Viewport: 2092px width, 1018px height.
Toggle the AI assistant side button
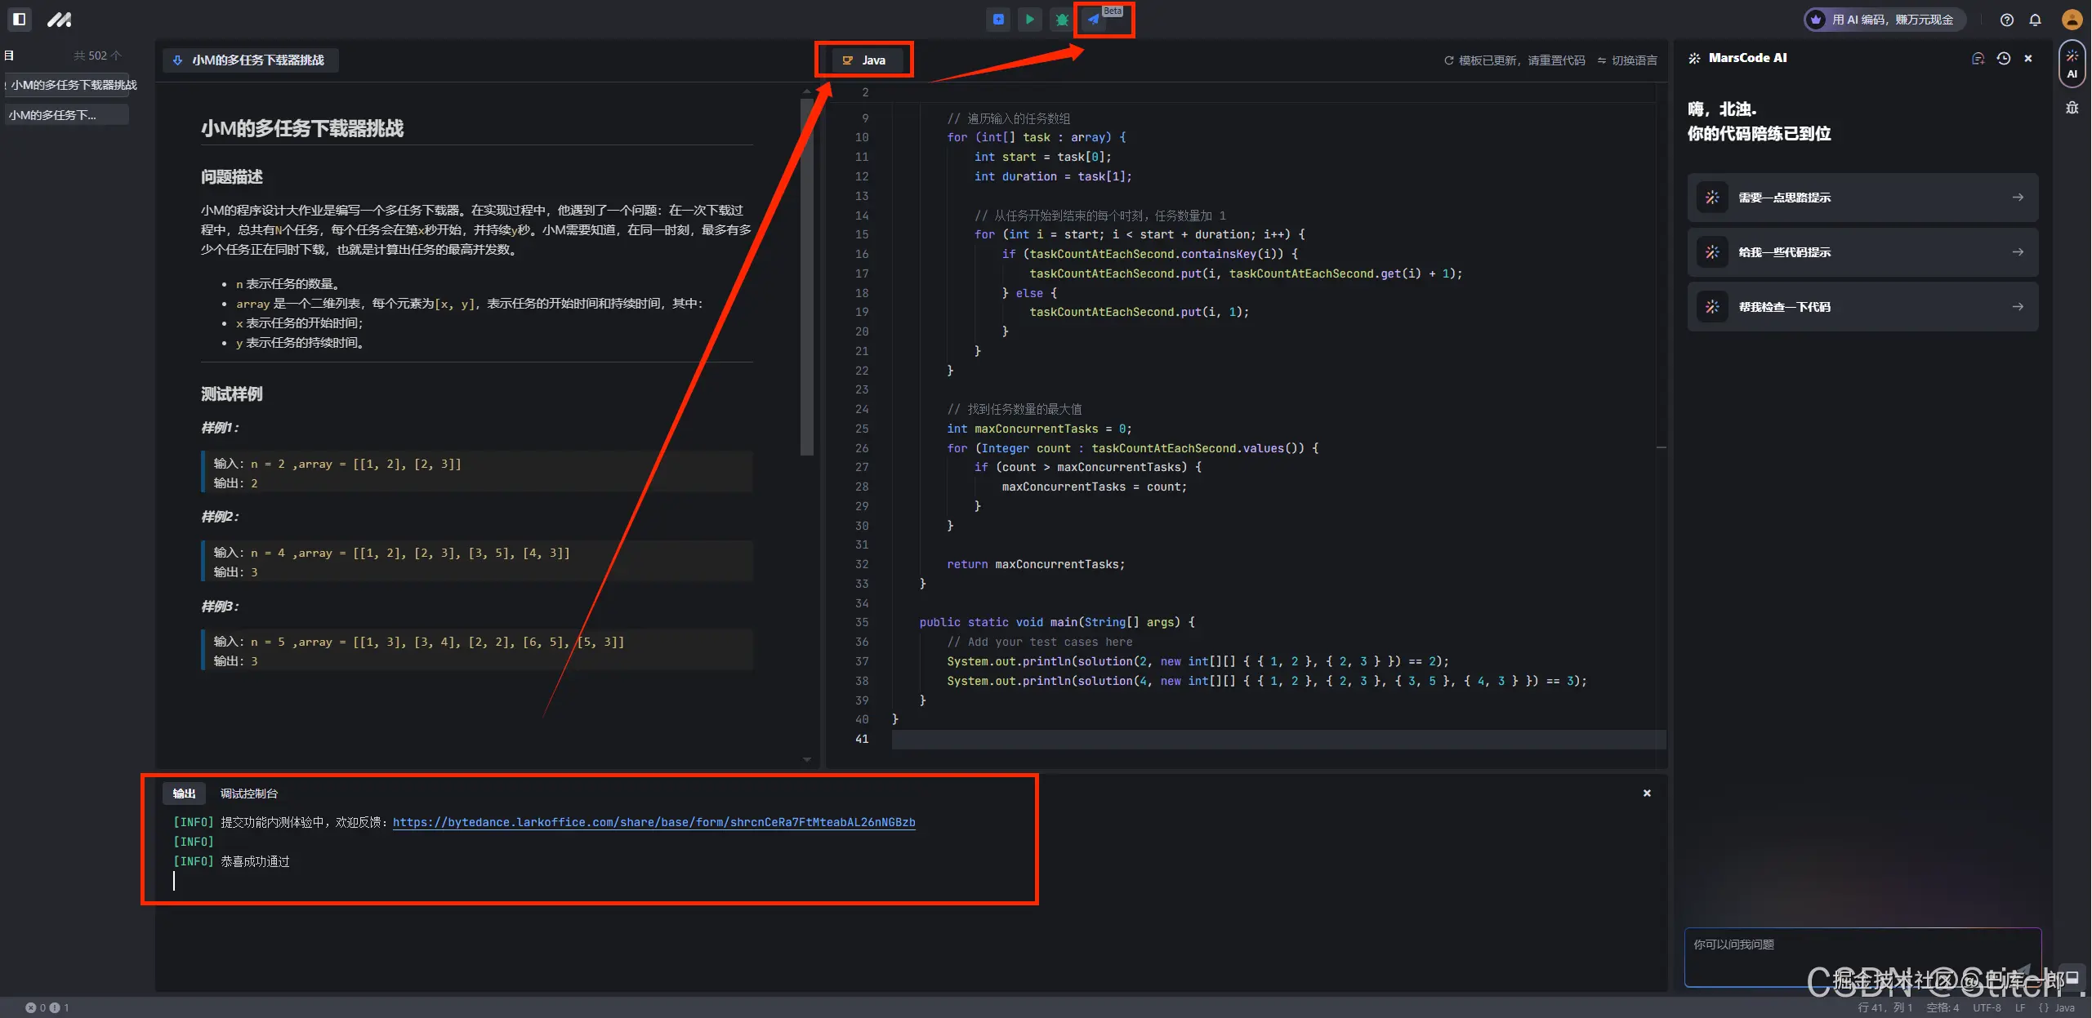[2072, 64]
